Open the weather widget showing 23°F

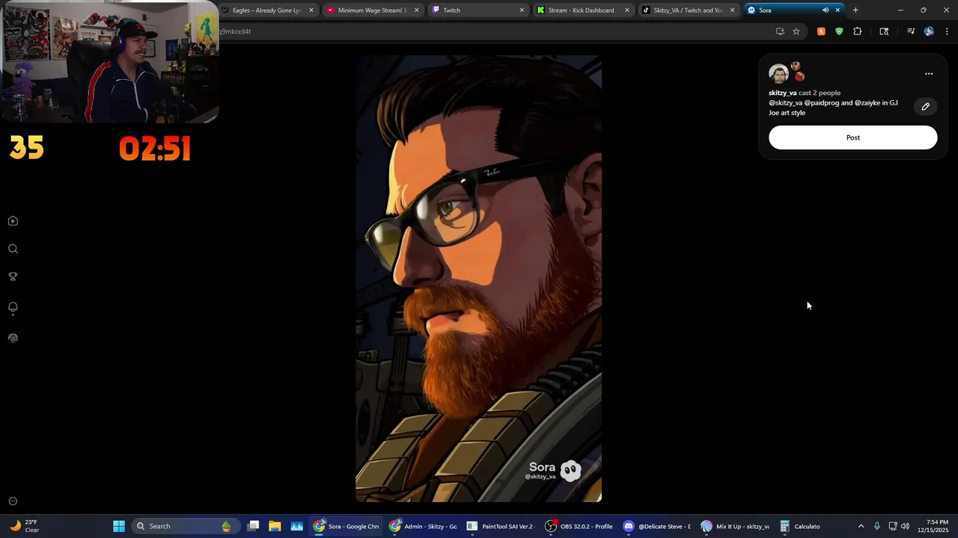24,526
